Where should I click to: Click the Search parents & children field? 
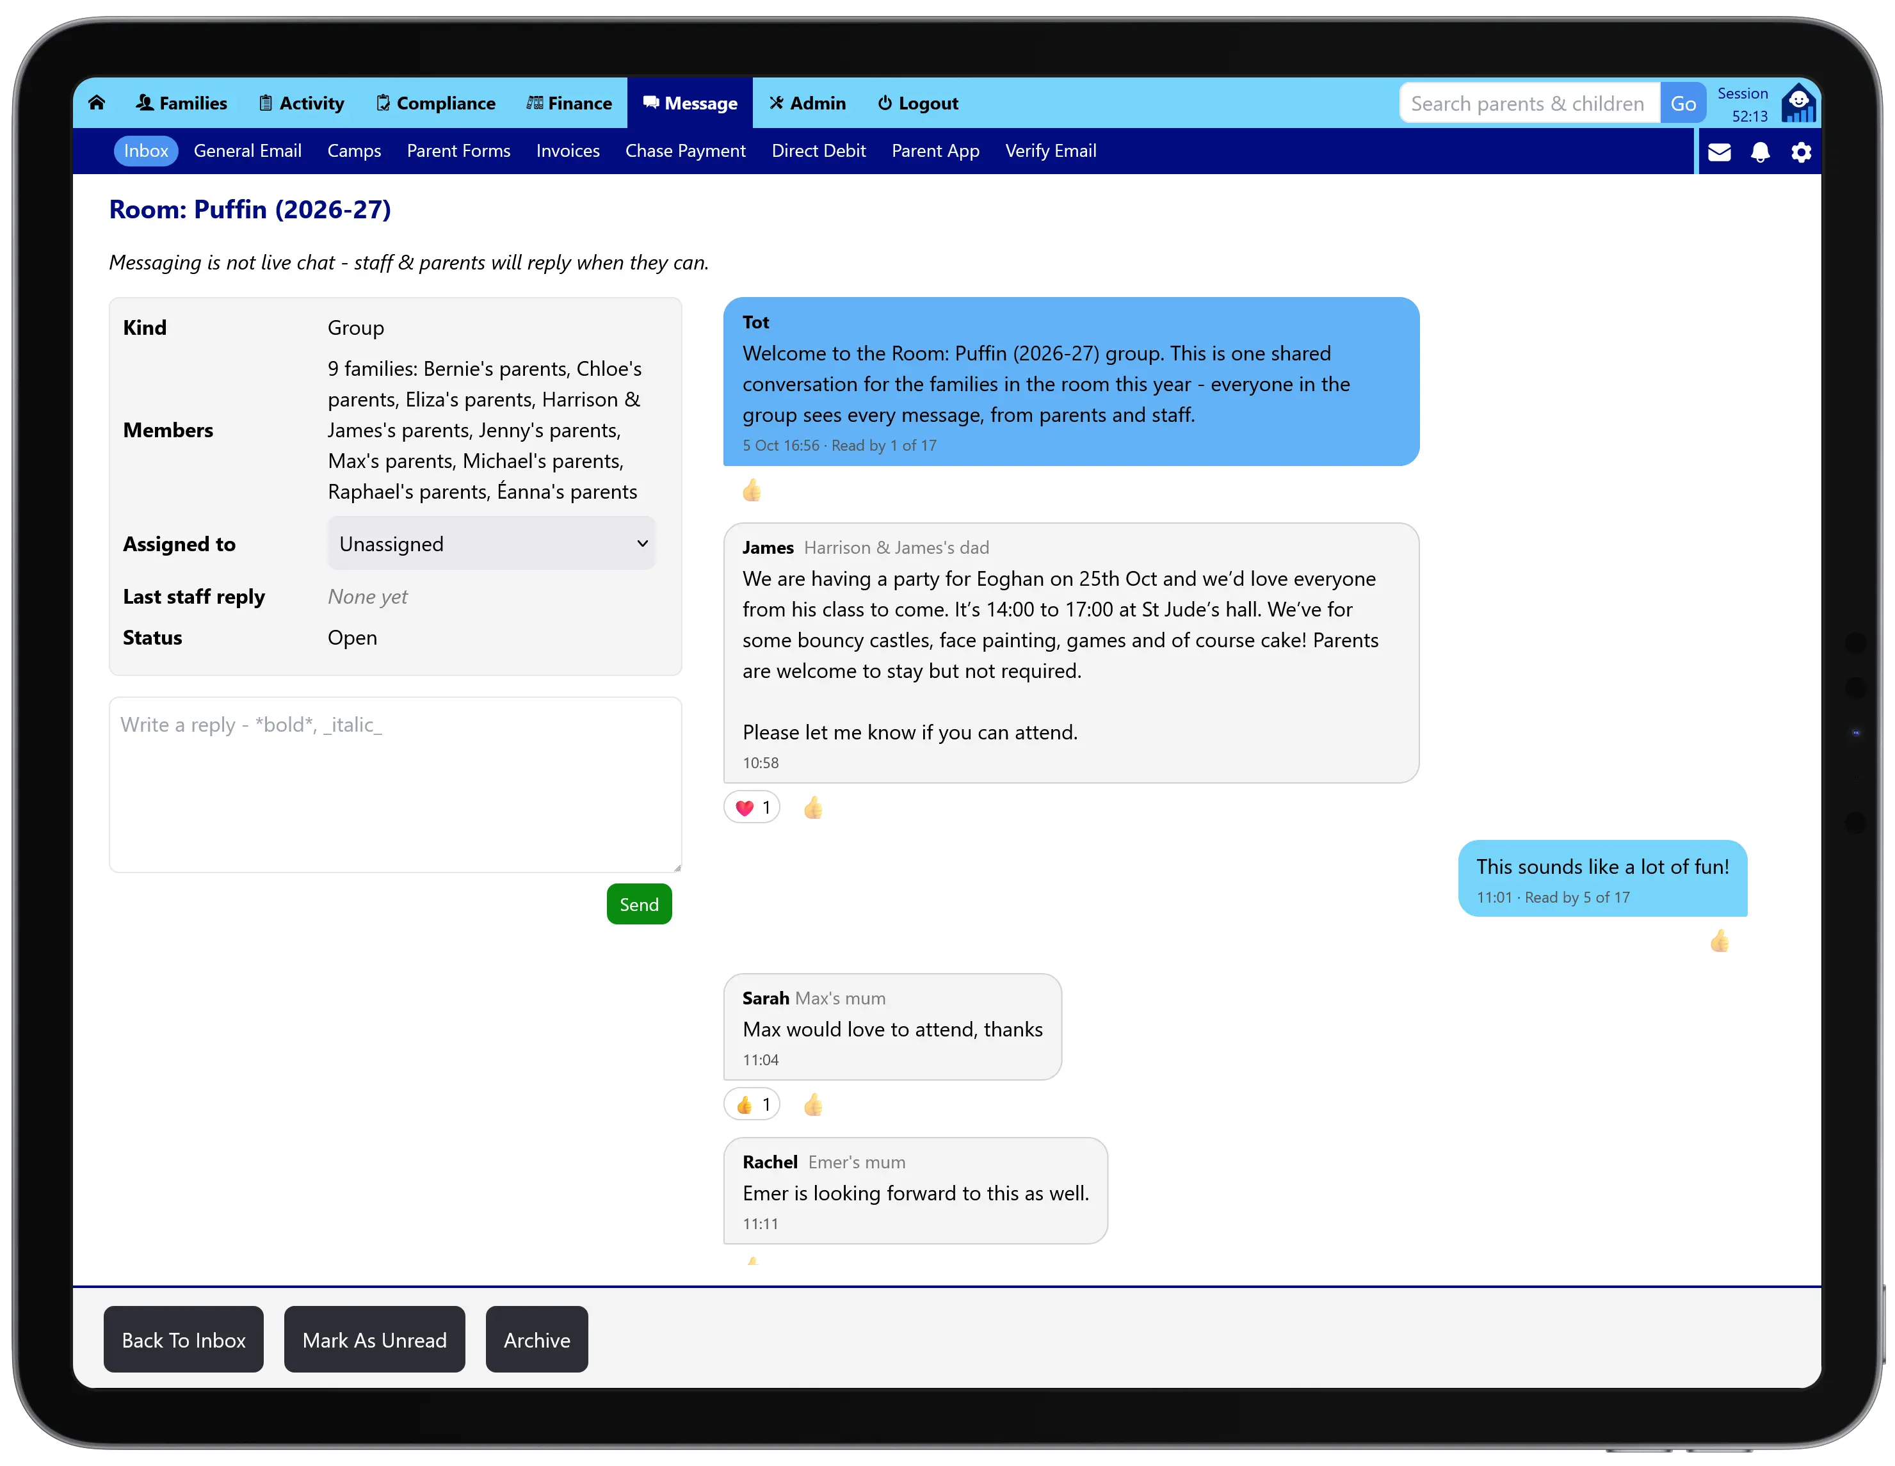[x=1529, y=103]
